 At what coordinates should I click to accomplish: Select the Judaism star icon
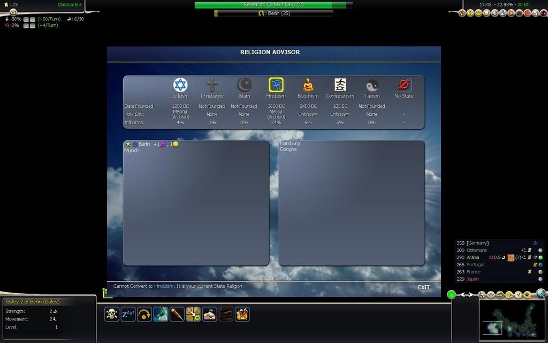(x=180, y=85)
